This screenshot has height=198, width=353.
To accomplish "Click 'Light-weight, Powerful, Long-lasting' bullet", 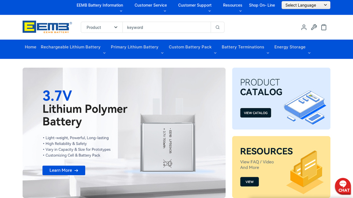I will [x=76, y=138].
